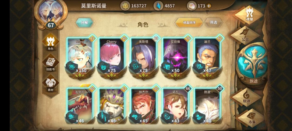Open the 筛选 filter button
This screenshot has width=292, height=131.
pyautogui.click(x=213, y=22)
